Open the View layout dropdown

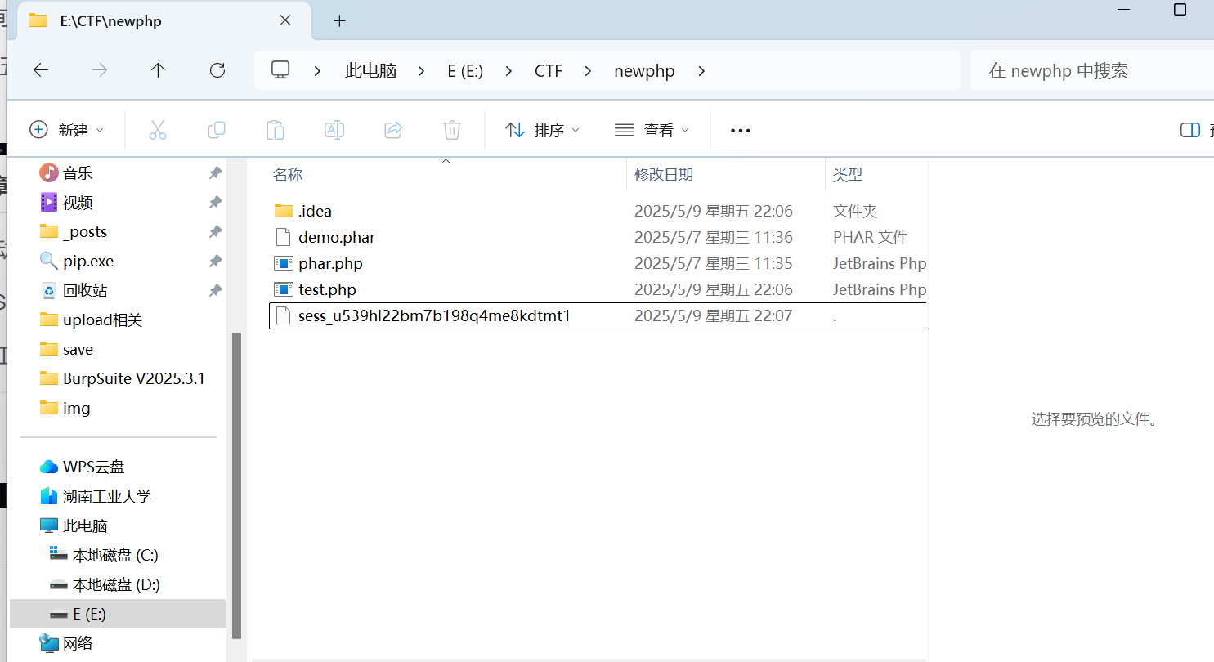[652, 130]
